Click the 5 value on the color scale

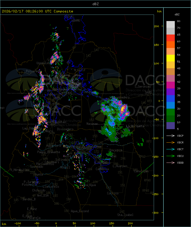point(178,129)
